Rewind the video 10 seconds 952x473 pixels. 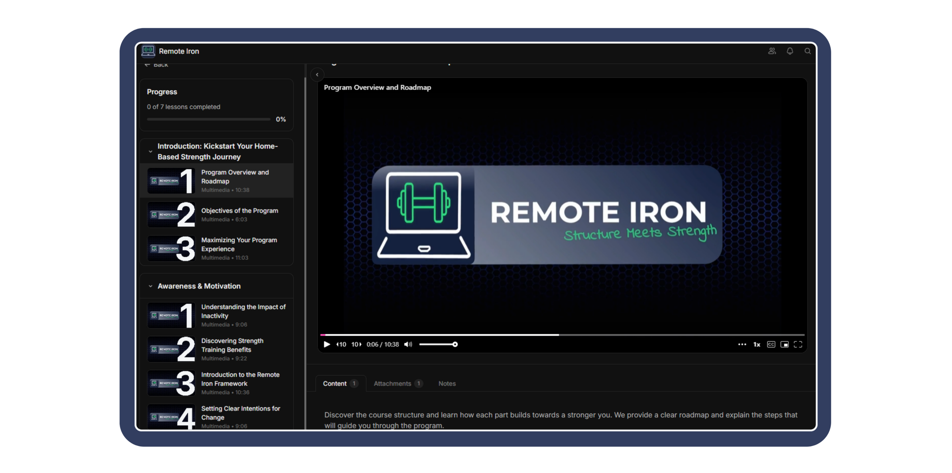pyautogui.click(x=341, y=345)
